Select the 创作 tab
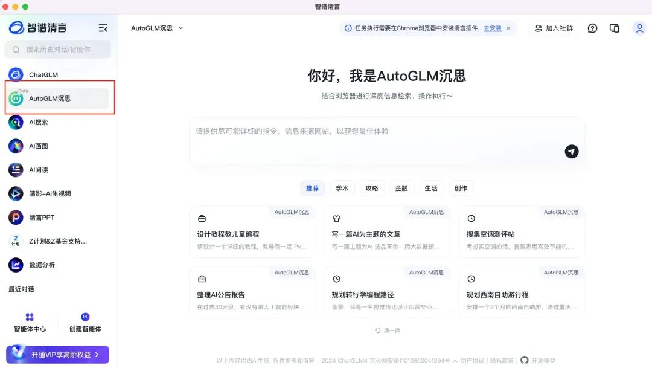This screenshot has height=368, width=652. (x=461, y=188)
